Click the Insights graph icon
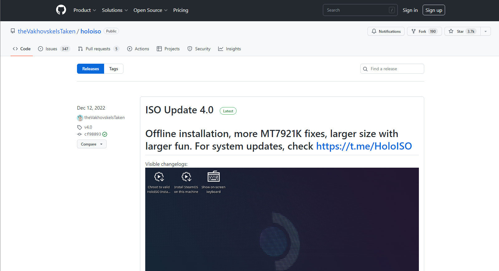 (221, 49)
